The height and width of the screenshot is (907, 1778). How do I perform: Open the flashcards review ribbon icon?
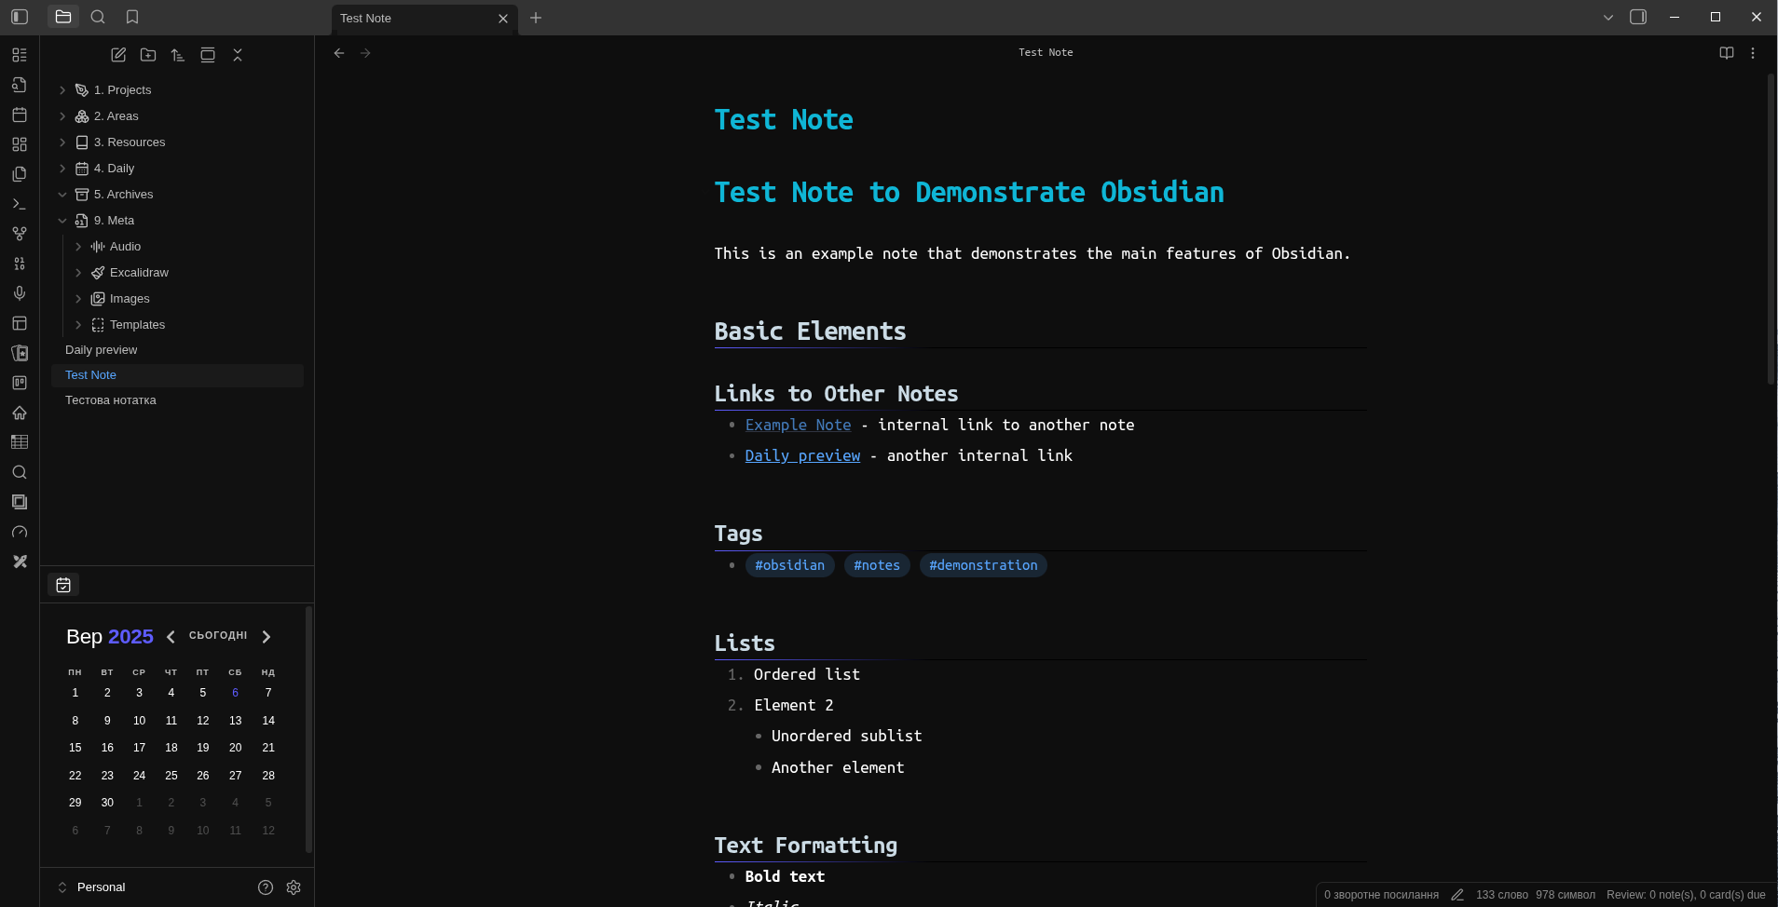(20, 353)
